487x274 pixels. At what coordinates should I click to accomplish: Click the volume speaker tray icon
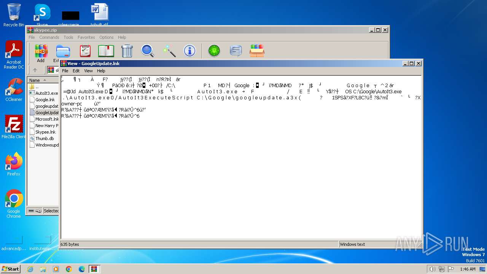(432, 269)
